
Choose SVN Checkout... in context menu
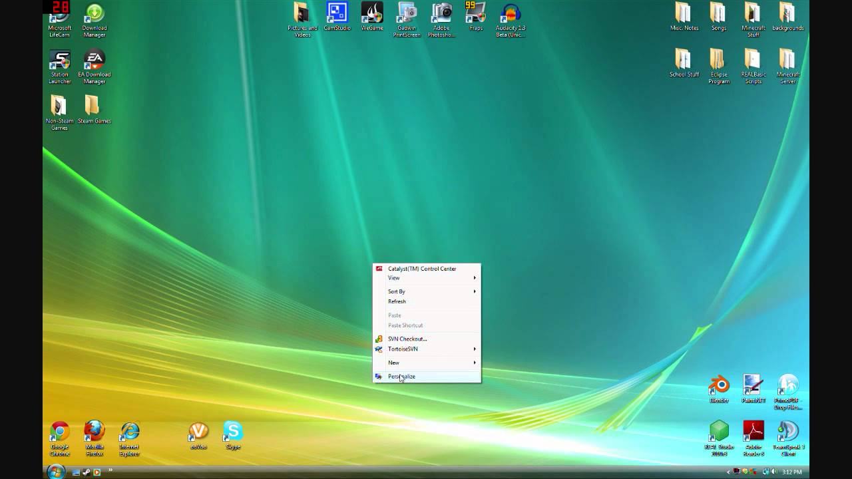click(427, 339)
